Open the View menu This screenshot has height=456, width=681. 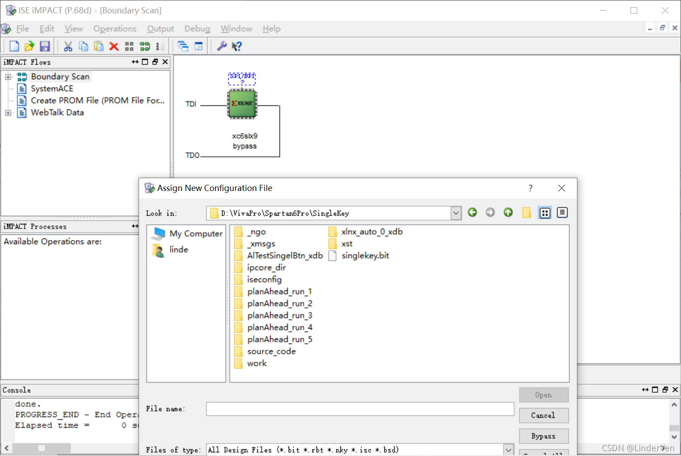[74, 29]
